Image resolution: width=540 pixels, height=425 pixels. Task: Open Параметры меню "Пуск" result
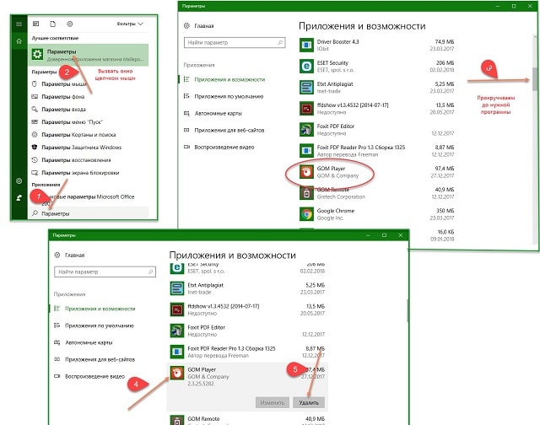pos(67,122)
